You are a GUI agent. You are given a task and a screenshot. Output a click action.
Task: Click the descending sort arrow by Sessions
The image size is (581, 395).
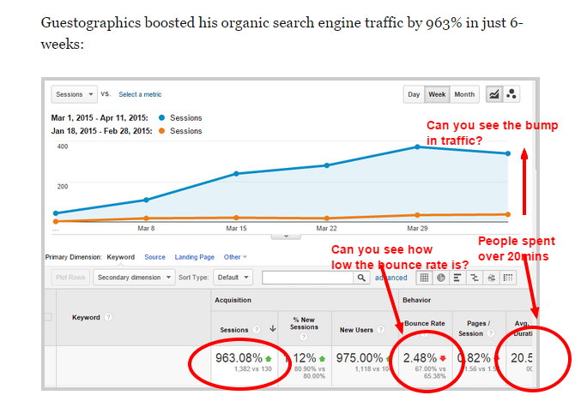[273, 328]
